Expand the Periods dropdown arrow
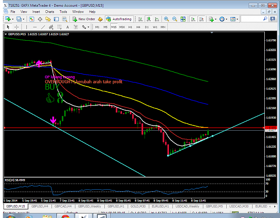Screen dimensions: 280x218 point(226,19)
